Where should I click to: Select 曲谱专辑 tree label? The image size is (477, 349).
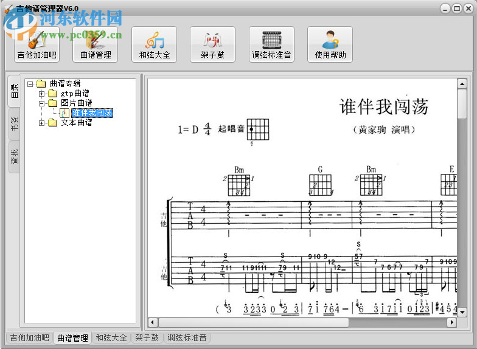point(65,83)
